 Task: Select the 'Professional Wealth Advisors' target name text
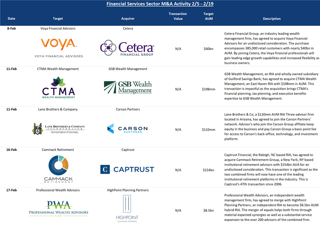point(58,190)
